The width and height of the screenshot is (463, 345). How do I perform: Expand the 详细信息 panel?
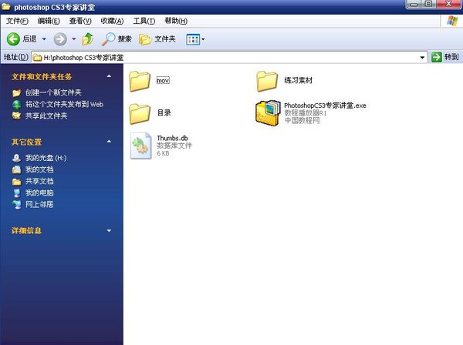(109, 230)
